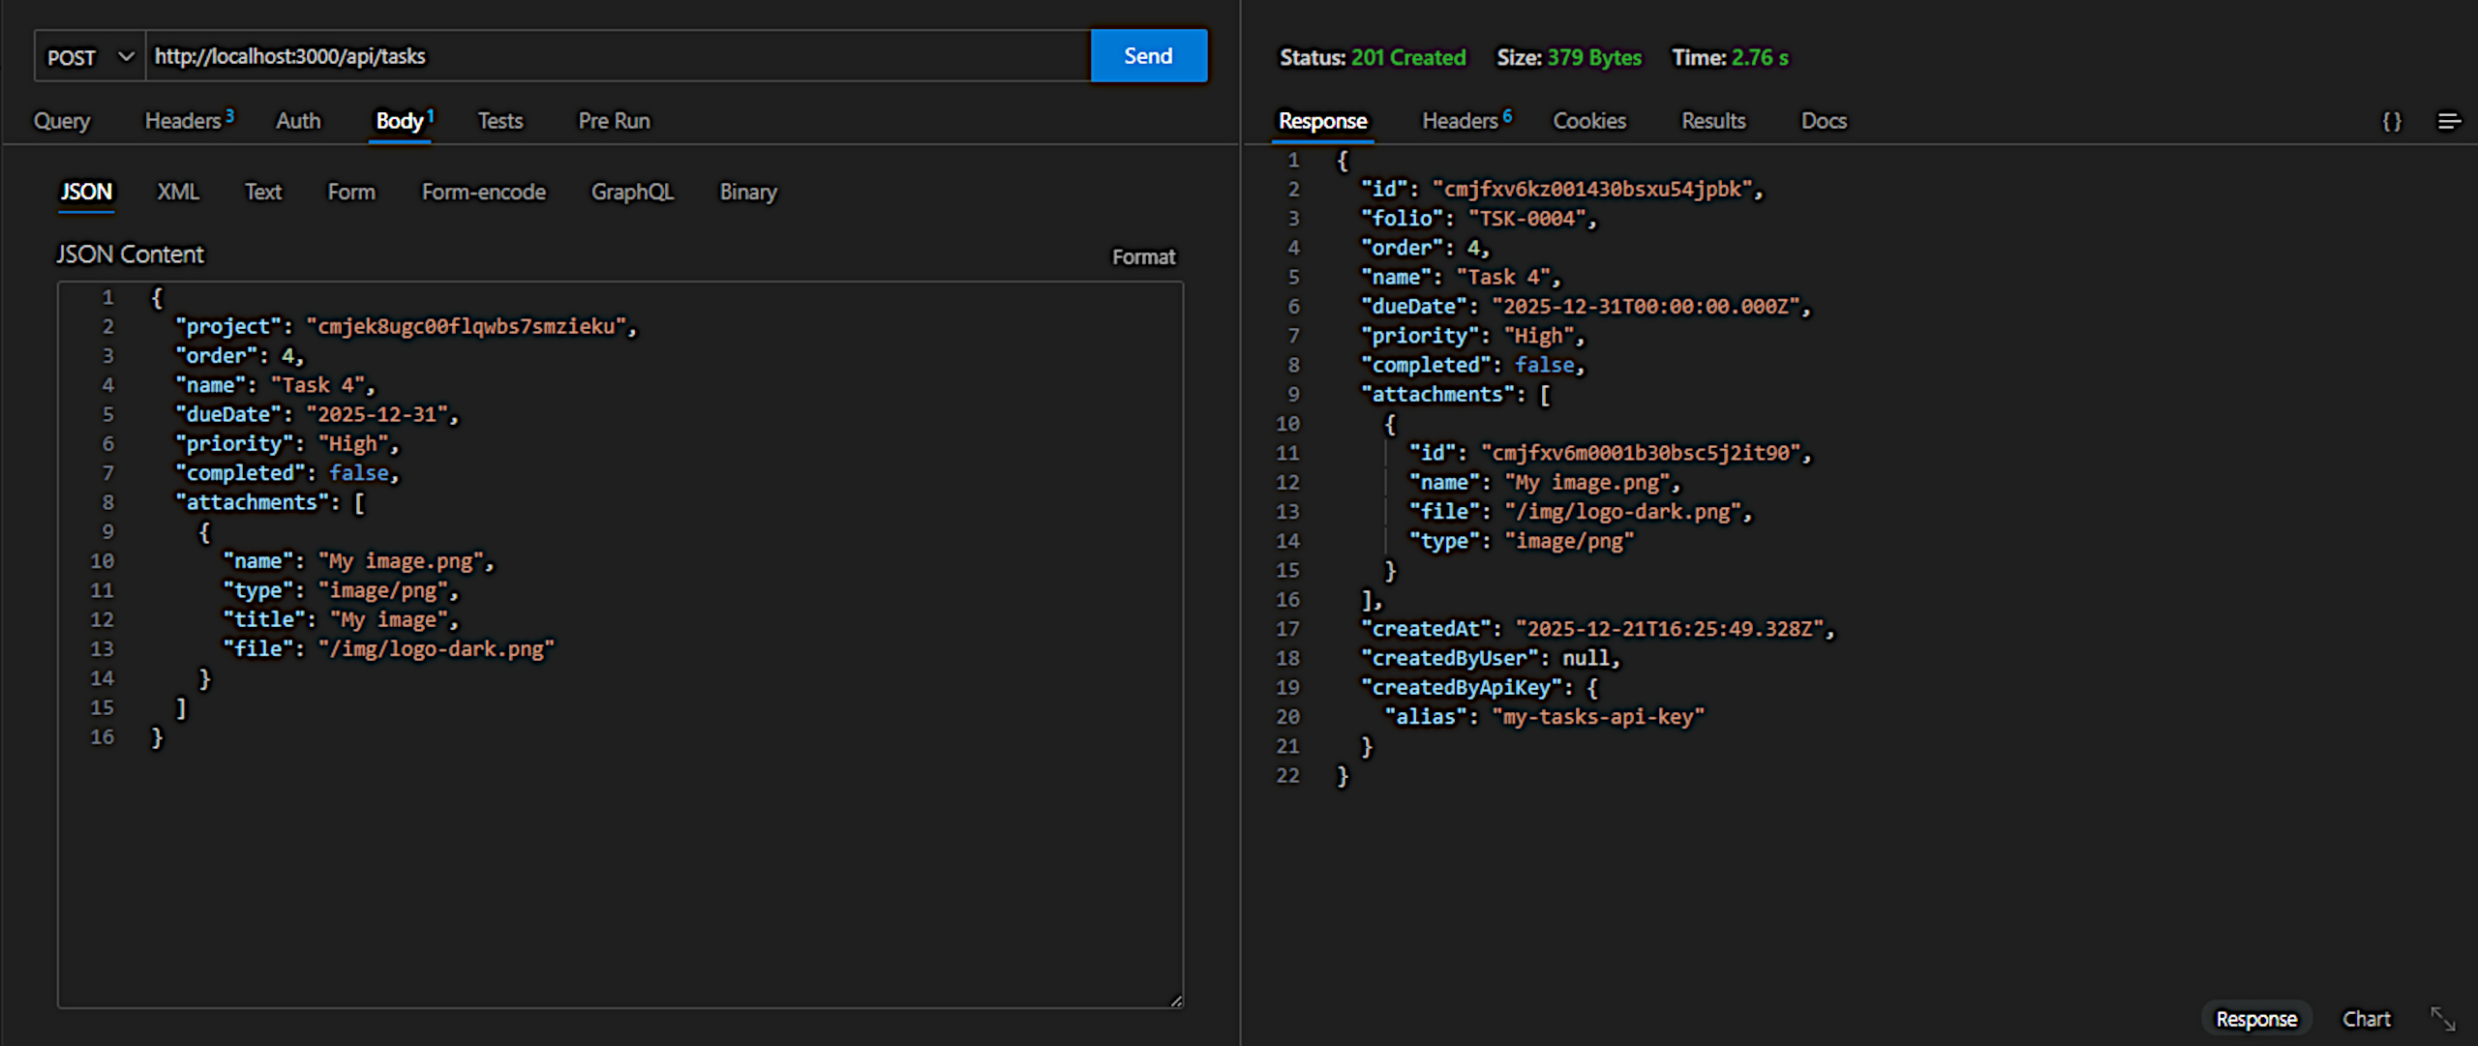Image resolution: width=2478 pixels, height=1046 pixels.
Task: Select the GraphQL body type
Action: coord(632,192)
